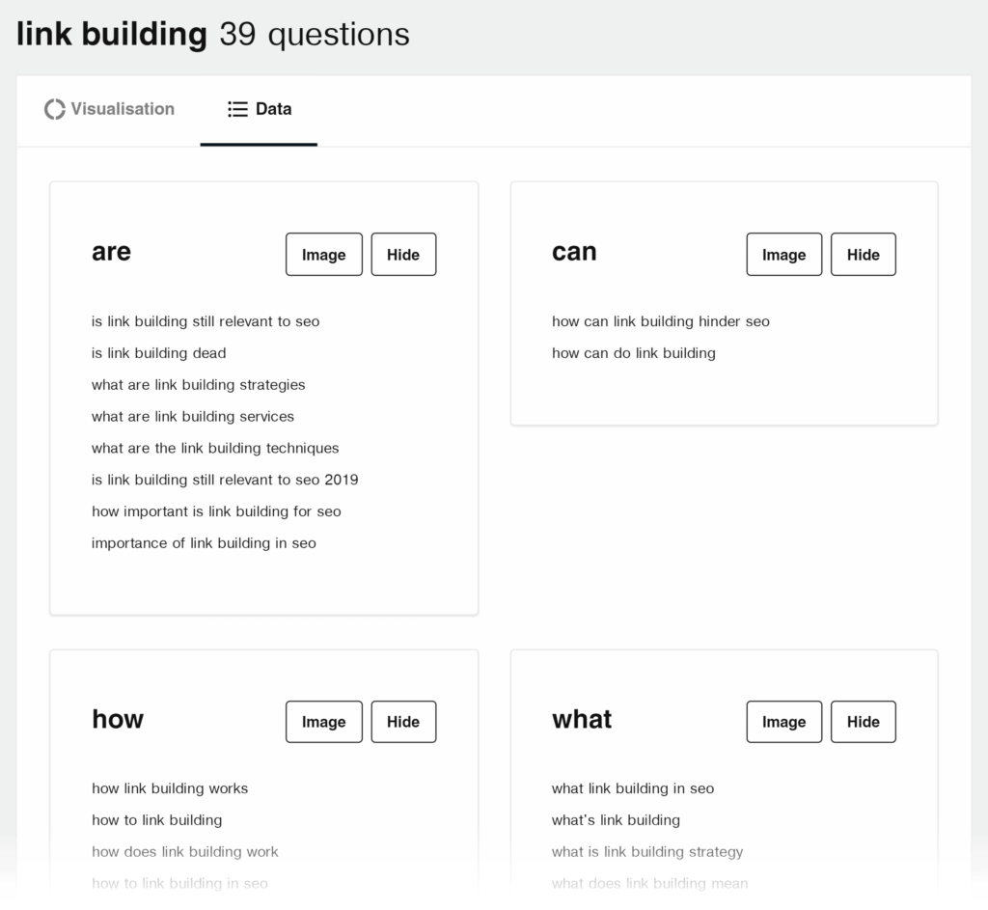Open 'what are link building strategies' question
The width and height of the screenshot is (988, 910).
click(x=198, y=385)
